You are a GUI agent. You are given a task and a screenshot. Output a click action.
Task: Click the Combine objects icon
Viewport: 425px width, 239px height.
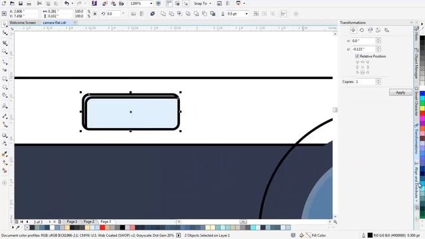tap(153, 13)
